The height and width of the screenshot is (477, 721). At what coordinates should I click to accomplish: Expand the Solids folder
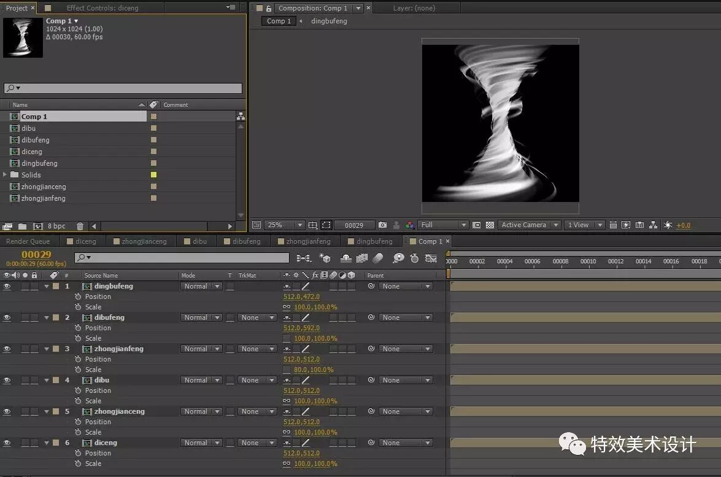[x=4, y=174]
